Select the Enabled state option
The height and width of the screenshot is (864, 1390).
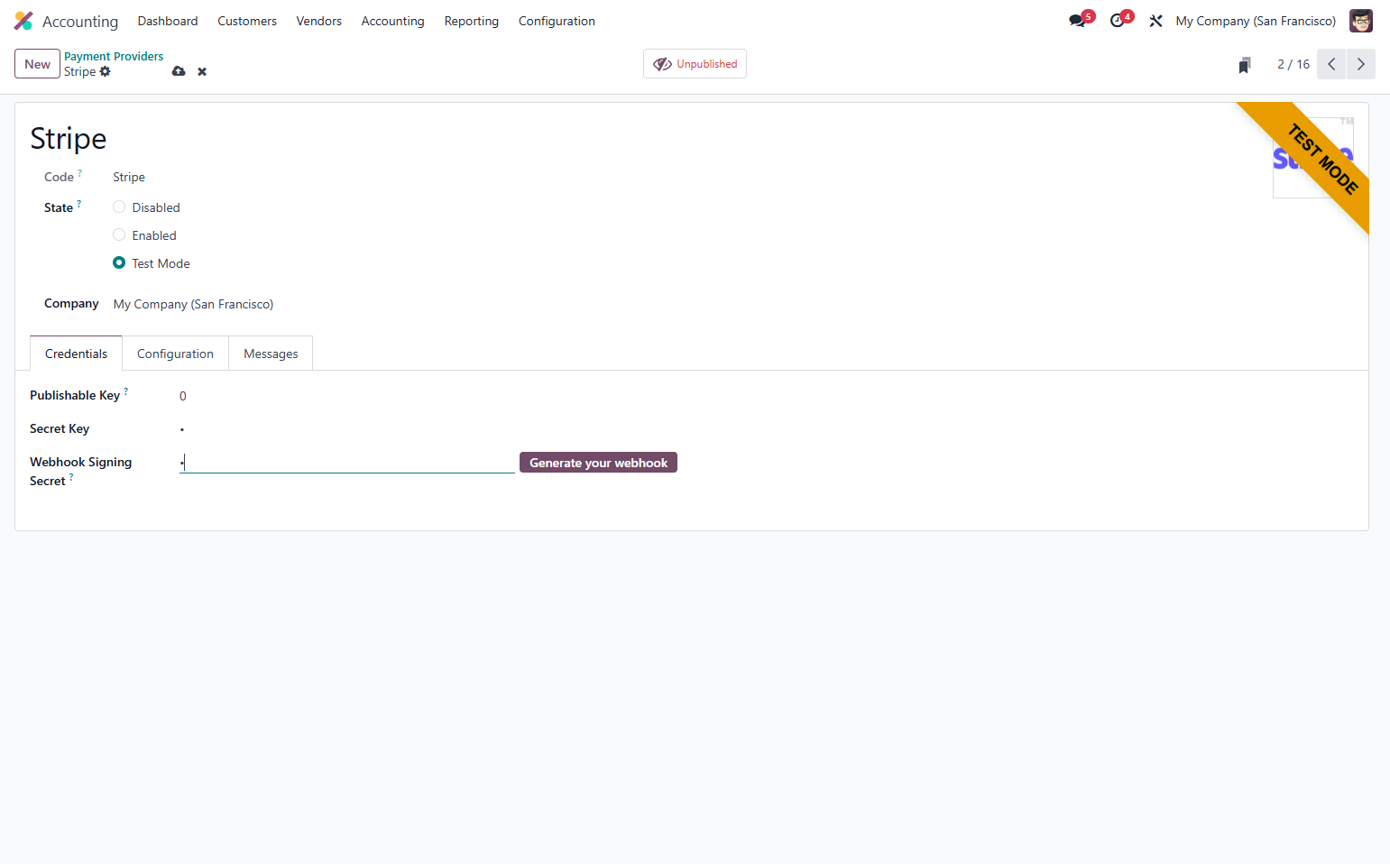click(119, 235)
